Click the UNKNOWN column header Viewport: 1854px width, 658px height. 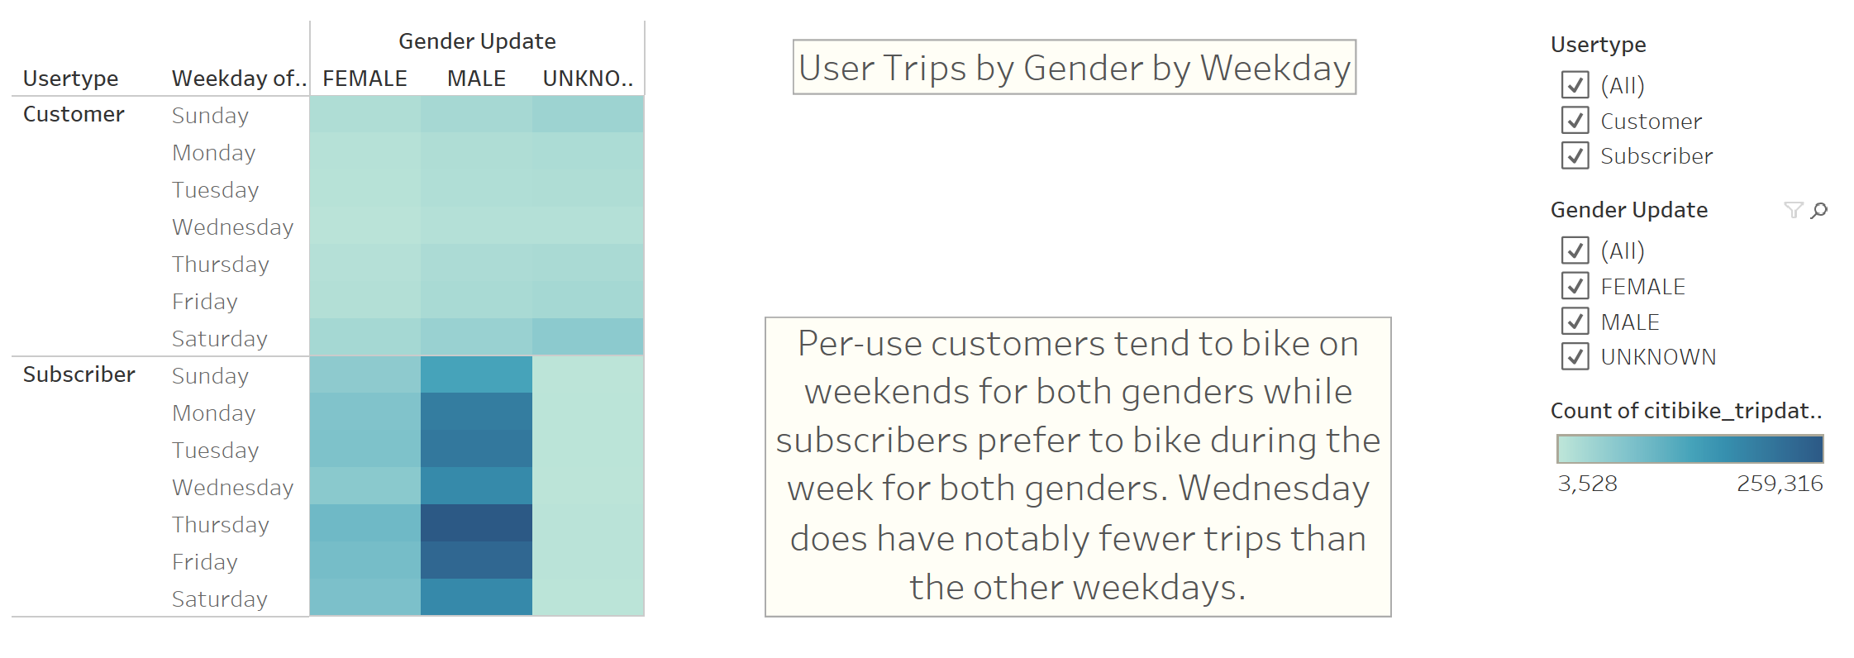[x=587, y=79]
